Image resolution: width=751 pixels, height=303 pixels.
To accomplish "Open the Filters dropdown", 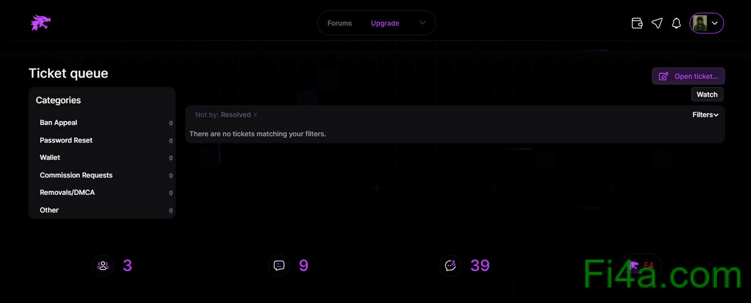I will pyautogui.click(x=705, y=115).
